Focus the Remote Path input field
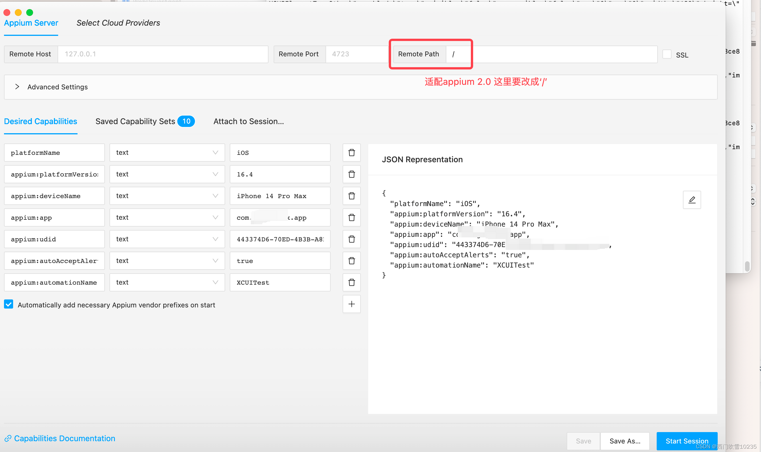The width and height of the screenshot is (761, 452). click(552, 54)
